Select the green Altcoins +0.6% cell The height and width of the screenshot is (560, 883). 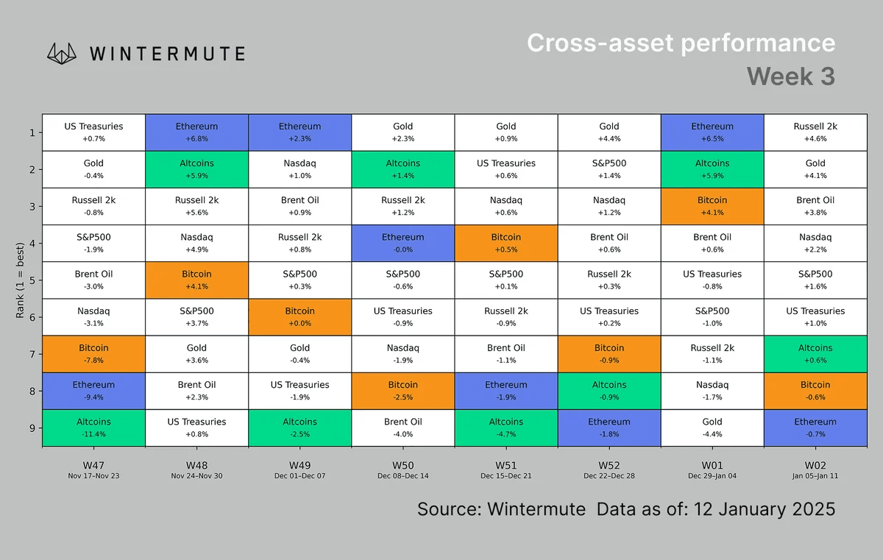(815, 354)
